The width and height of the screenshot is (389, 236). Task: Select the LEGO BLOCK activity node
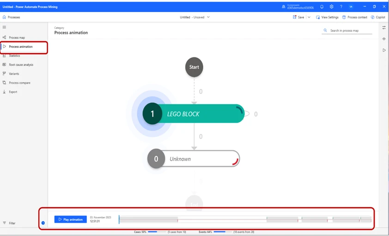(194, 114)
